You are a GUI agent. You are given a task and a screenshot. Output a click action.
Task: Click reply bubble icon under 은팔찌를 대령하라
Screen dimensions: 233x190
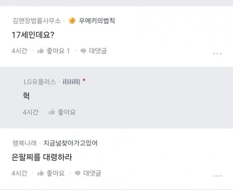tap(78, 173)
